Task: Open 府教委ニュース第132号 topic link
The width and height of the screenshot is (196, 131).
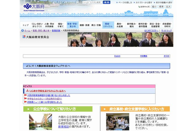Action: click(45, 102)
